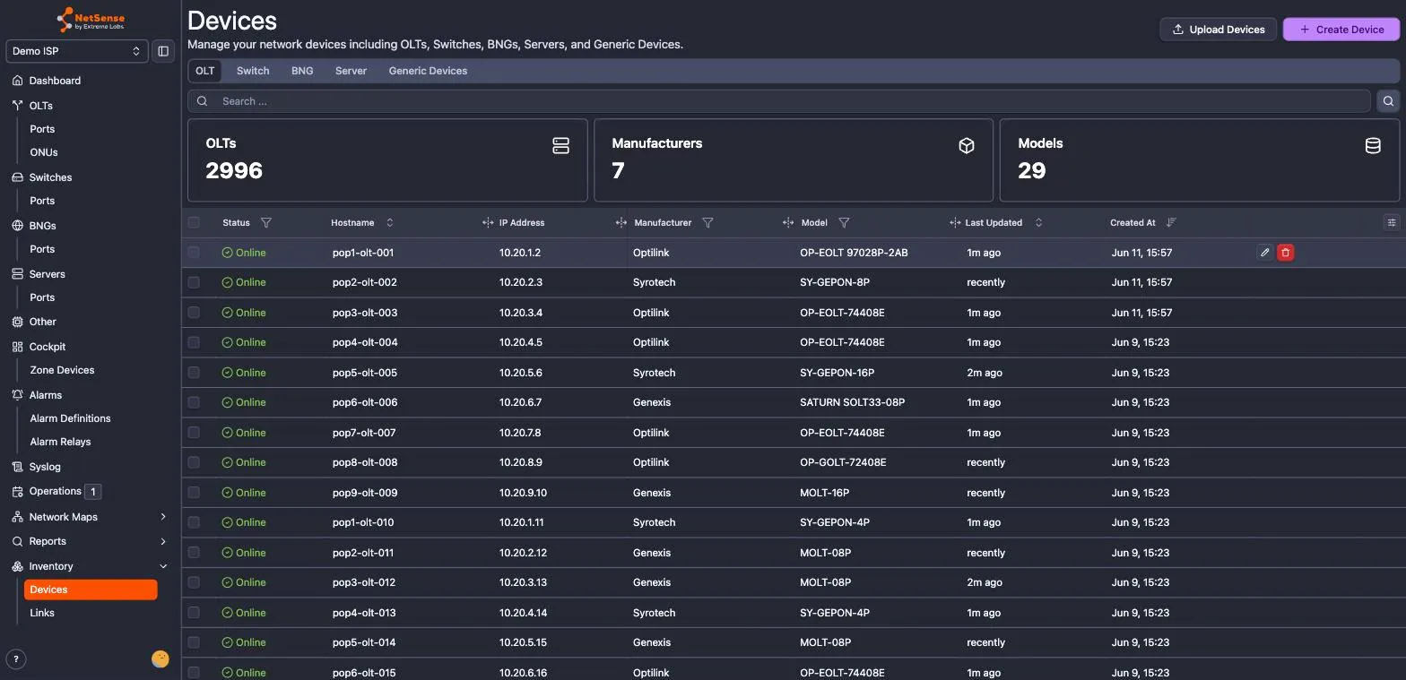Check the box for pop1-olt-001
Viewport: 1406px width, 680px height.
(x=194, y=253)
